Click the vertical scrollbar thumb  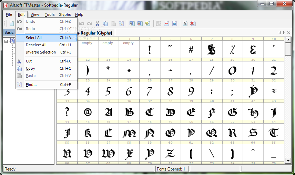click(x=288, y=49)
